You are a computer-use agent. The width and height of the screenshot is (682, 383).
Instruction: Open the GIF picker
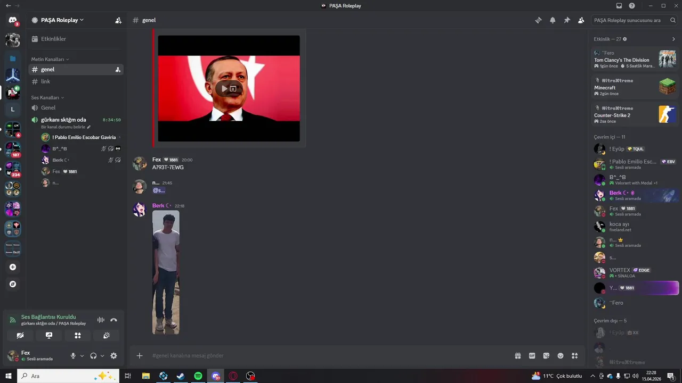click(532, 355)
